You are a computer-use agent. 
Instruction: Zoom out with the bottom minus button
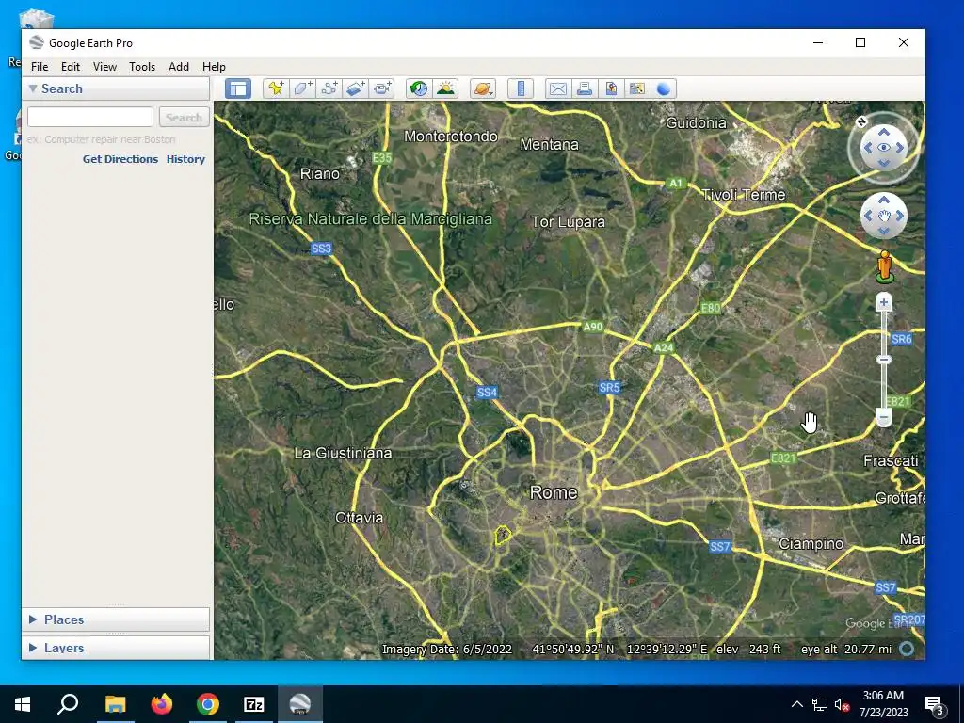click(883, 417)
